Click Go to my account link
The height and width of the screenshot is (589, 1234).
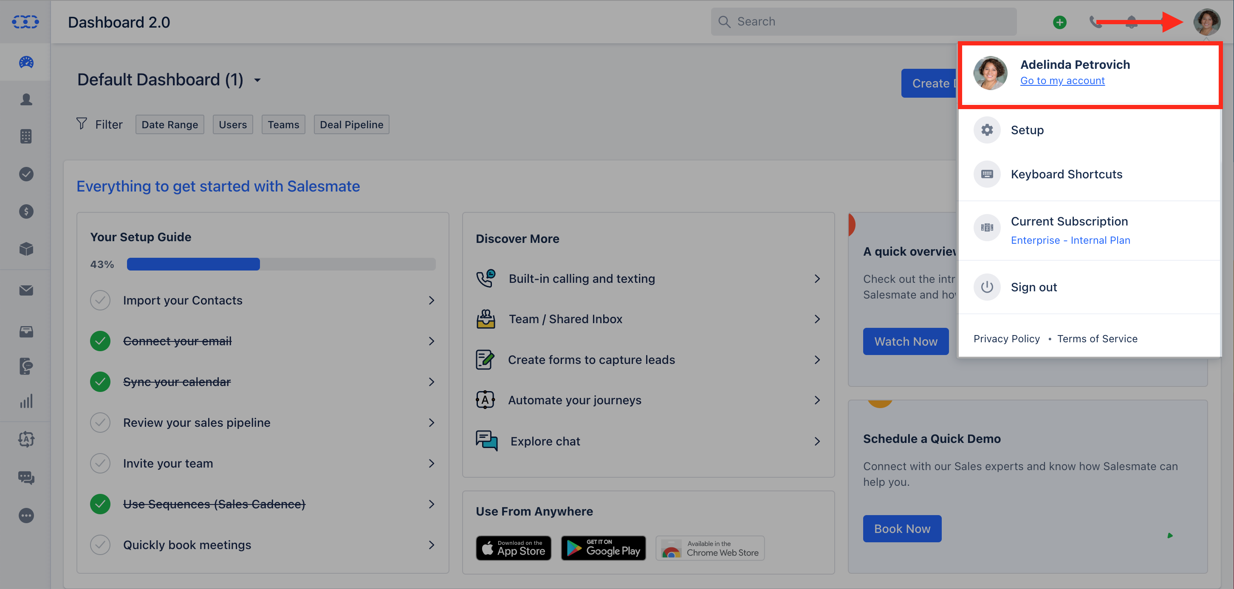click(x=1062, y=80)
